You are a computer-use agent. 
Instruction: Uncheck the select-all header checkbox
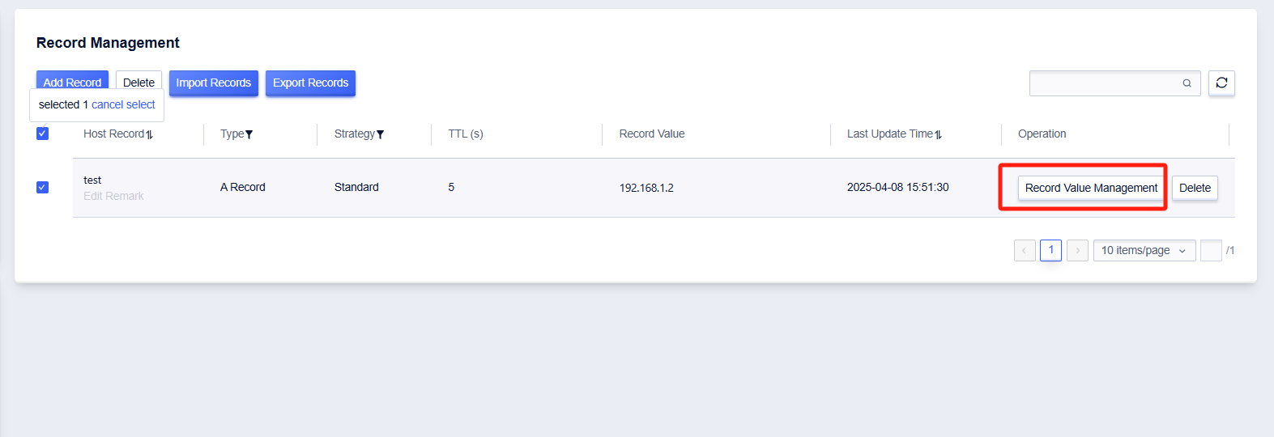pos(43,134)
